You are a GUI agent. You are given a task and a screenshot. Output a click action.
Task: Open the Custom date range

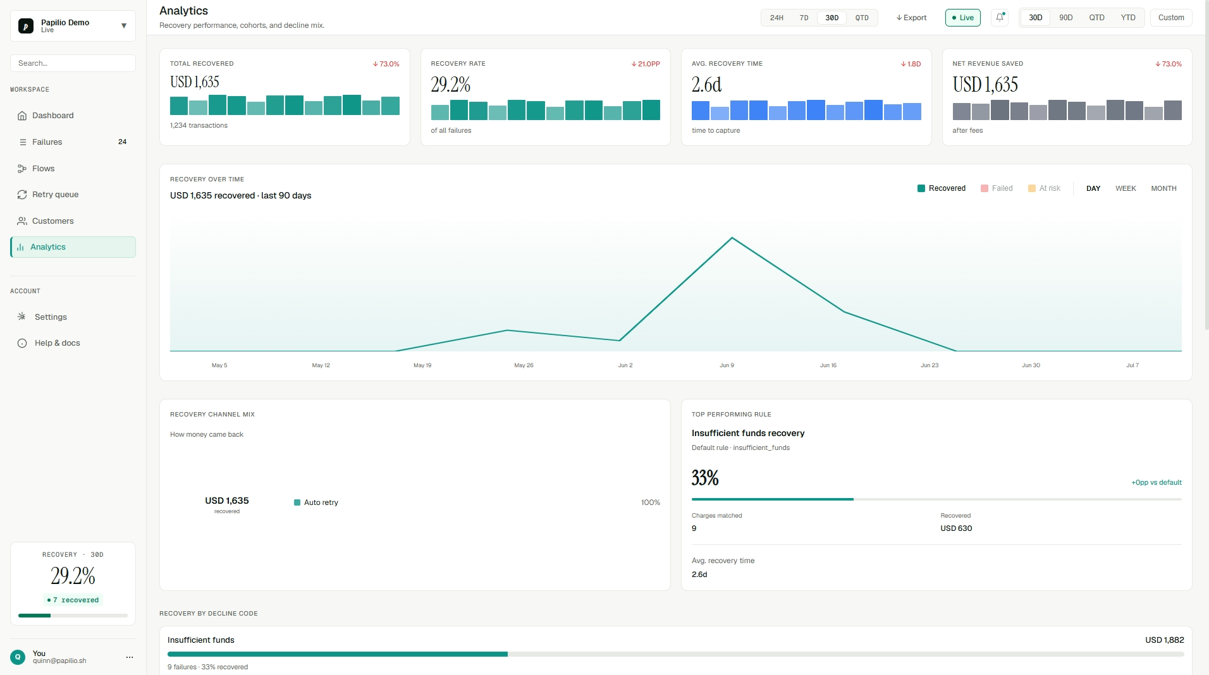1171,18
